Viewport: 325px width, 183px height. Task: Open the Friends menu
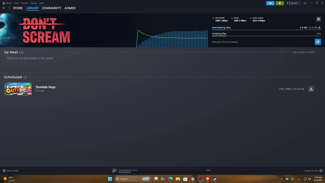[x=25, y=3]
